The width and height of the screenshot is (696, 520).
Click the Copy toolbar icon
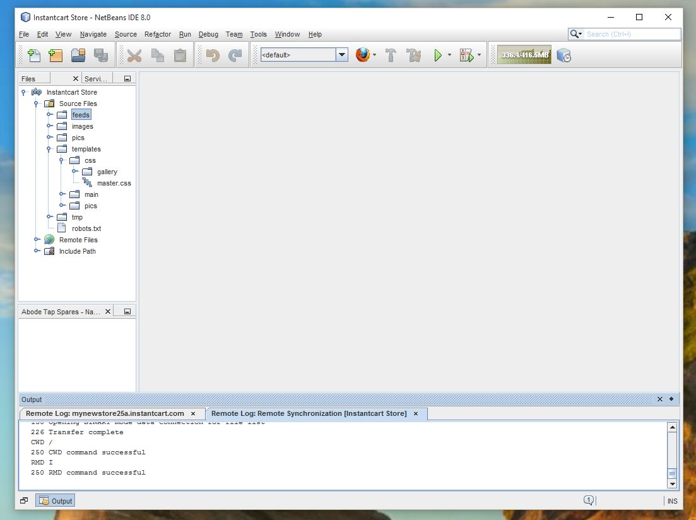[x=157, y=55]
